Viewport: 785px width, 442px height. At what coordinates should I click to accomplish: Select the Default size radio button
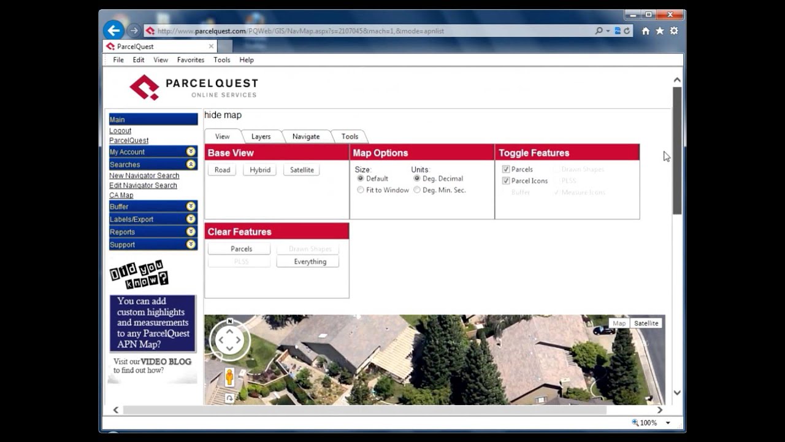click(x=361, y=179)
